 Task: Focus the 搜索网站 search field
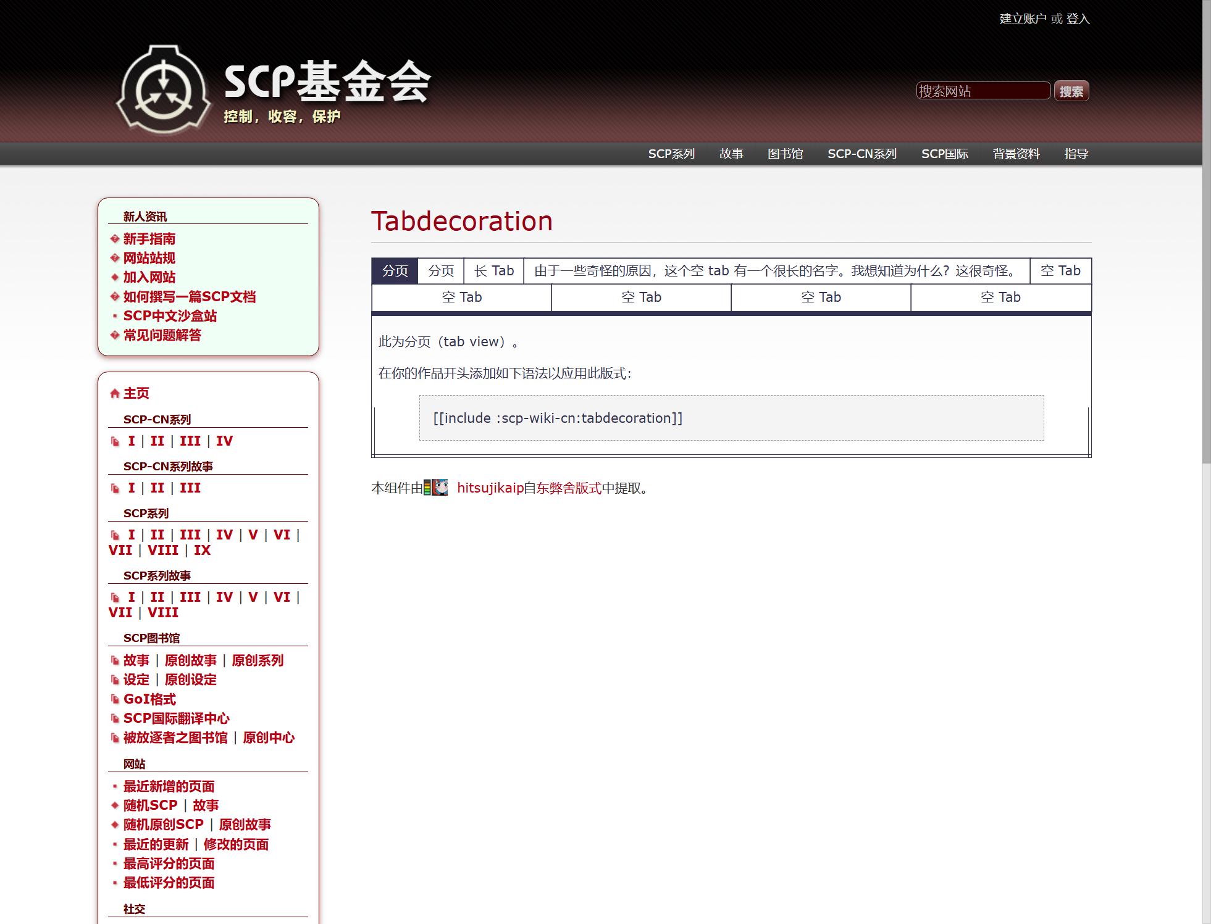[x=983, y=91]
